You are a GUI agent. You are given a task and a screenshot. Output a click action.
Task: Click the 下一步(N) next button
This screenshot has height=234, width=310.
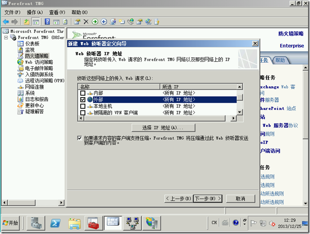(x=208, y=198)
